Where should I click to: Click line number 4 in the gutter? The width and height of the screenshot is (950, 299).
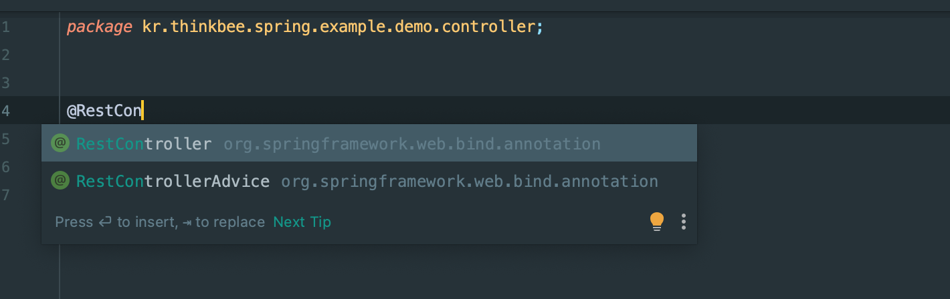pyautogui.click(x=5, y=111)
